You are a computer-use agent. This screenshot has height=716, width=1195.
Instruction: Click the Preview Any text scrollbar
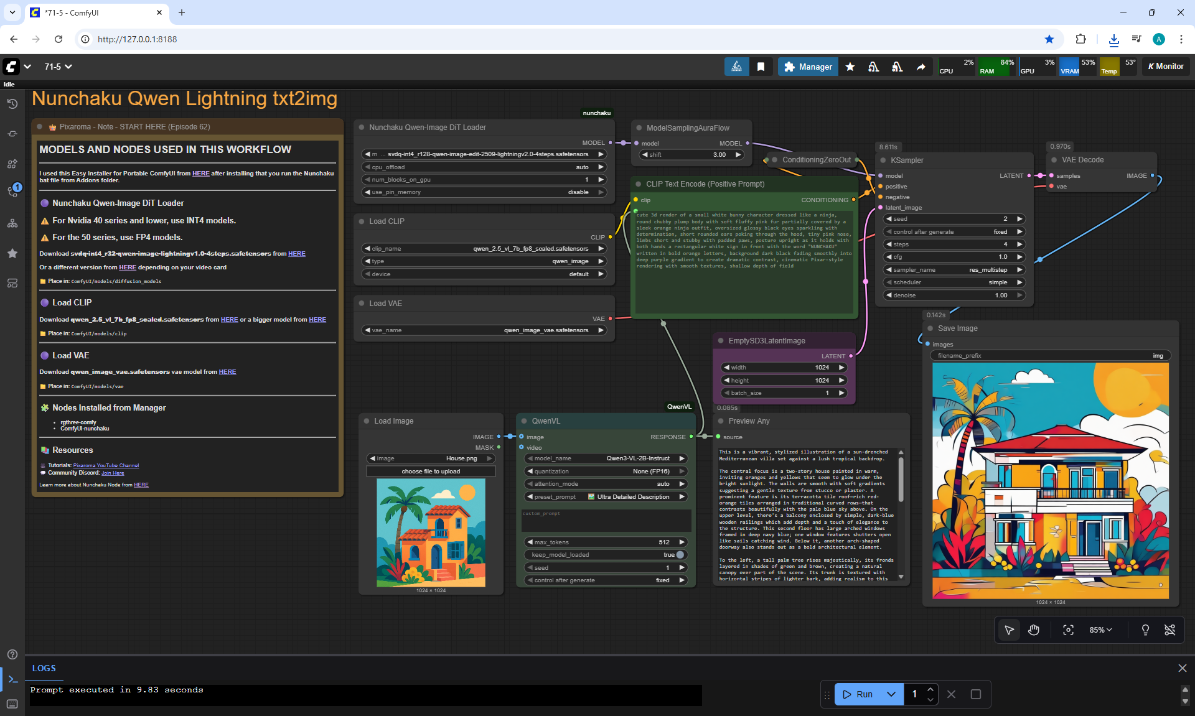click(901, 479)
